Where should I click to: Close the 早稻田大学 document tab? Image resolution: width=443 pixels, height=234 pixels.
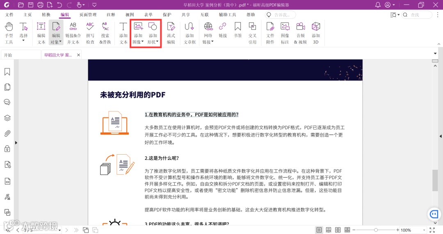[x=78, y=55]
